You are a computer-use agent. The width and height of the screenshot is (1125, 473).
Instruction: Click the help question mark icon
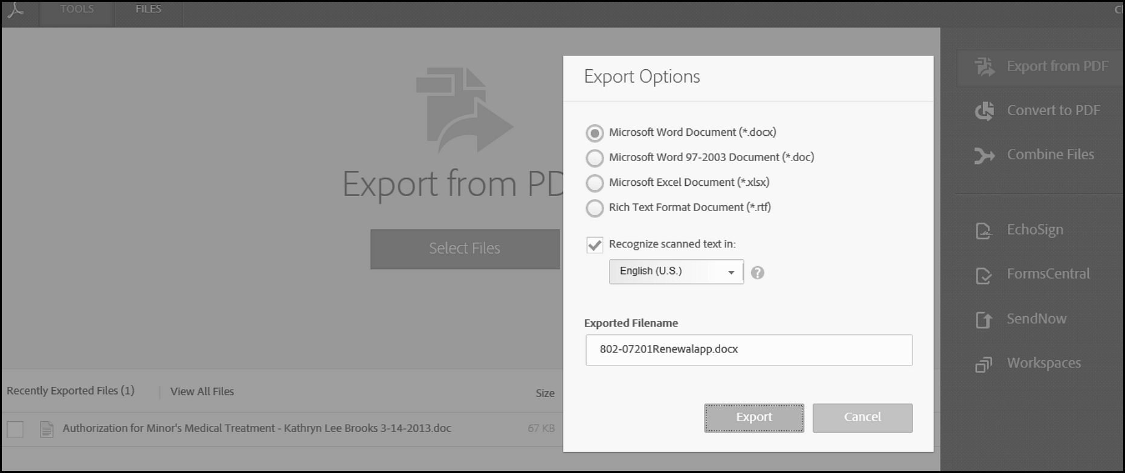coord(757,273)
